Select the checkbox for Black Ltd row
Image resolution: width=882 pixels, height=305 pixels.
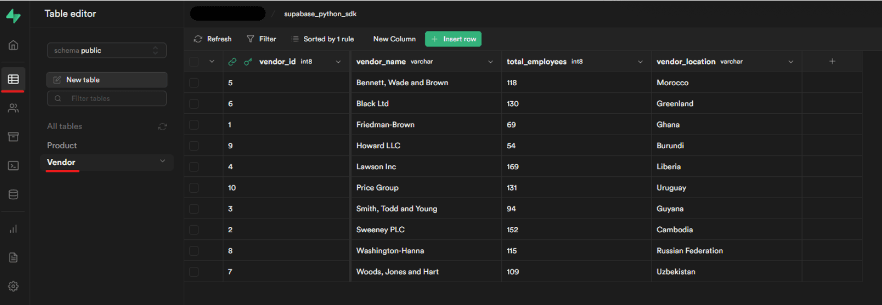tap(194, 104)
